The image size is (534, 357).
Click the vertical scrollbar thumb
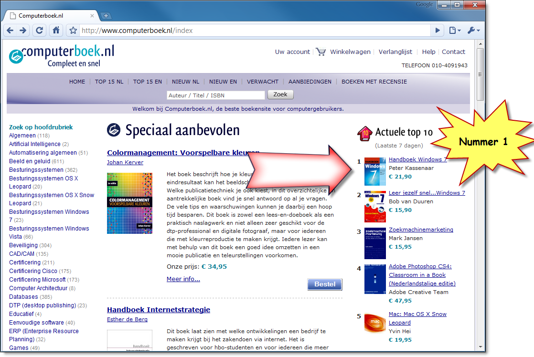[480, 74]
